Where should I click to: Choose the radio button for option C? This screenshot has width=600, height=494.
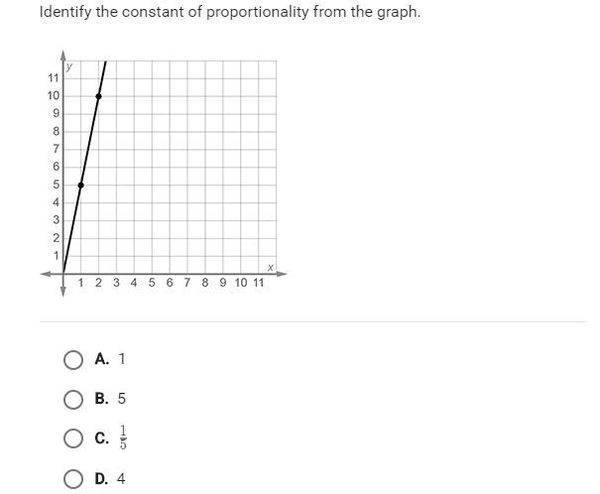73,438
